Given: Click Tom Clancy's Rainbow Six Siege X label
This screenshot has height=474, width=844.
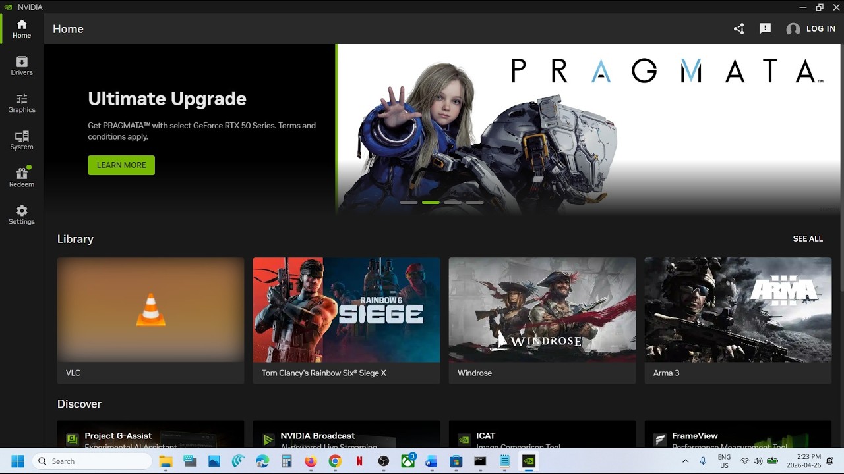Looking at the screenshot, I should coord(324,373).
